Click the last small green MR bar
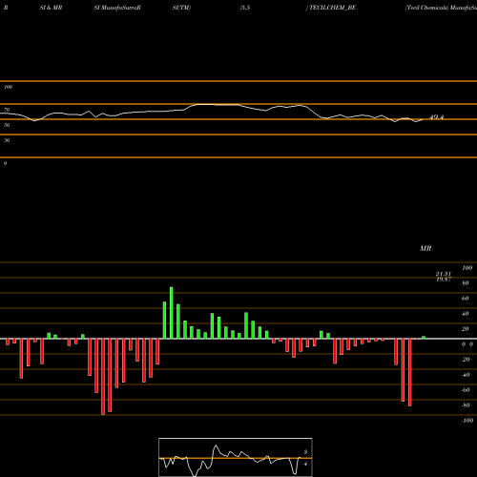Viewport: 477px width, 477px height. coord(424,338)
